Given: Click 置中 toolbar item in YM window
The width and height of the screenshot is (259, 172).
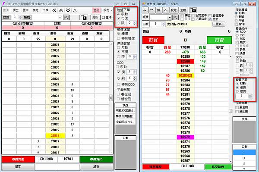Looking at the screenshot, I should (x=25, y=10).
